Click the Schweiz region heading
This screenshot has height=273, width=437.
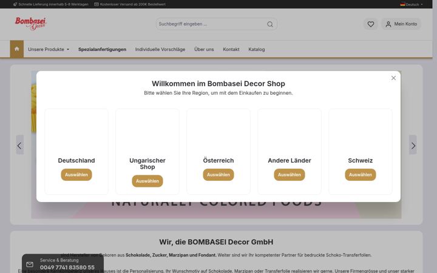(361, 160)
